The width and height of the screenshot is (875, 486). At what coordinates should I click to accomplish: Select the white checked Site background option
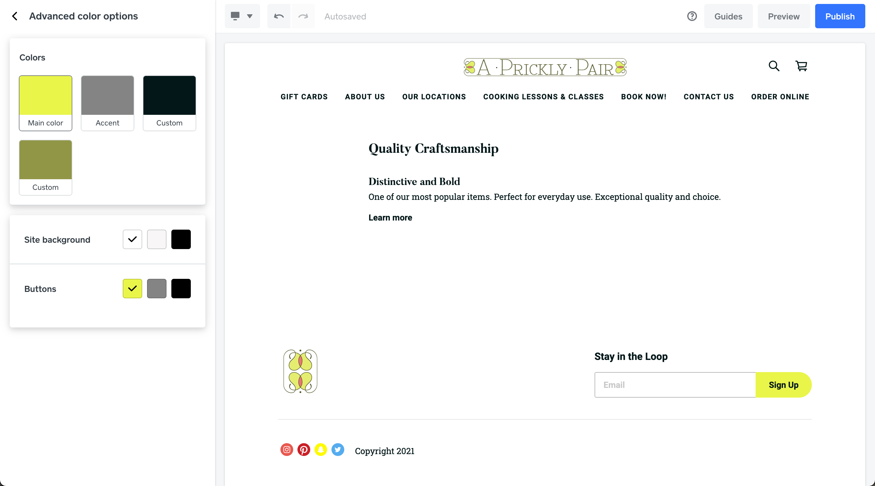pos(132,239)
